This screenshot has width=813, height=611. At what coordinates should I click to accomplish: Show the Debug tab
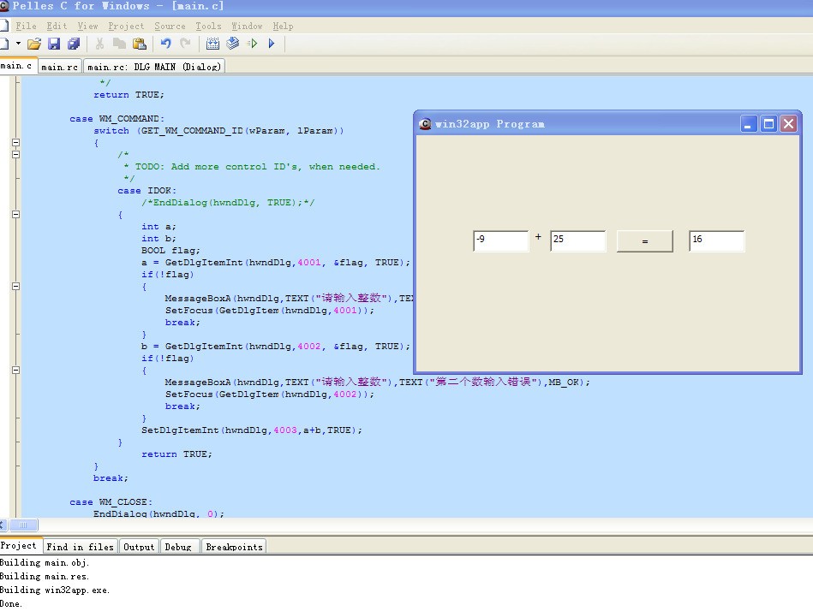tap(178, 547)
